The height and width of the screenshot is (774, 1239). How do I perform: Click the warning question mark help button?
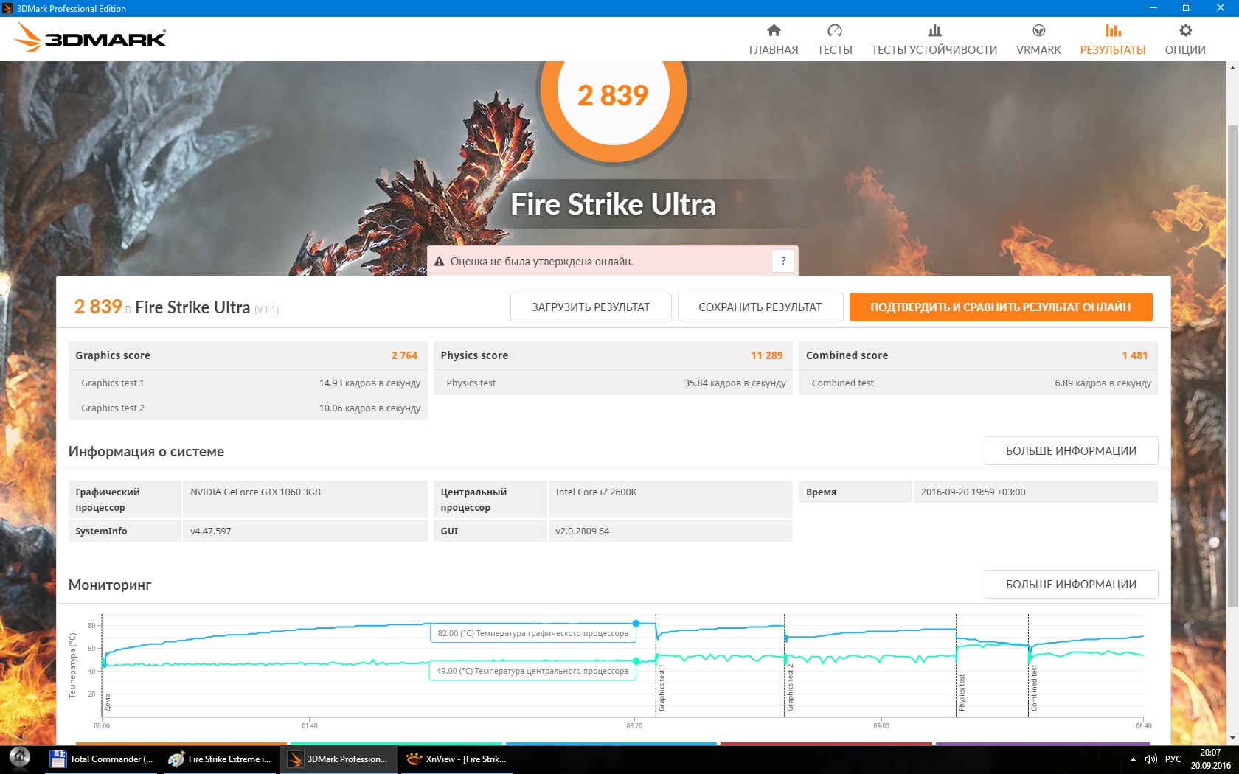[783, 261]
